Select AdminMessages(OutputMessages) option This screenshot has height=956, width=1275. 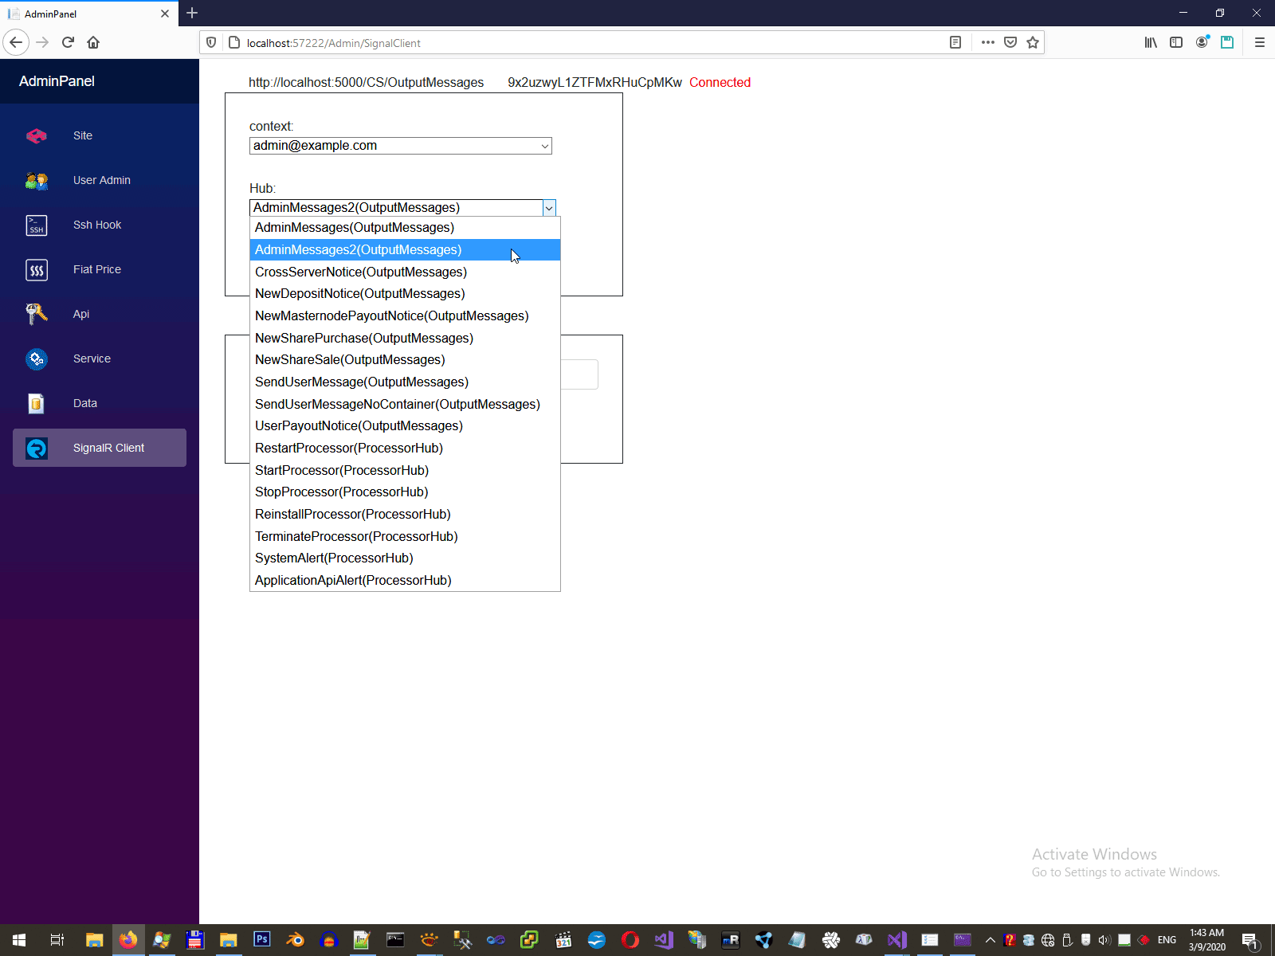[405, 228]
